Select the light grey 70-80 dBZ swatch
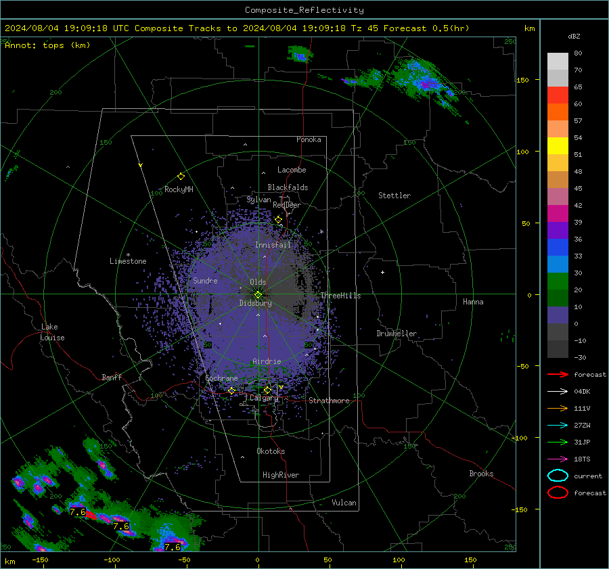The width and height of the screenshot is (609, 569). pyautogui.click(x=558, y=62)
